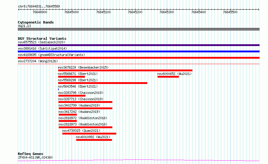Viewport: 268px width, 164px height.
Task: Select the esv3678229 (Besenbacher2015) red bar
Action: pos(125,70)
